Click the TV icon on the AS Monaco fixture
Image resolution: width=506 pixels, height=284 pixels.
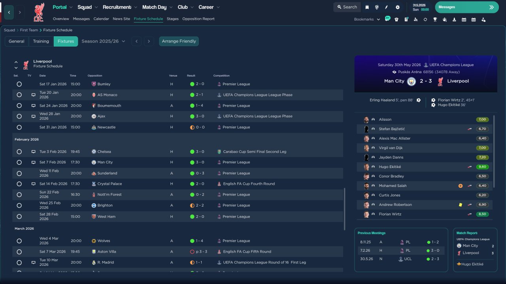pos(34,95)
